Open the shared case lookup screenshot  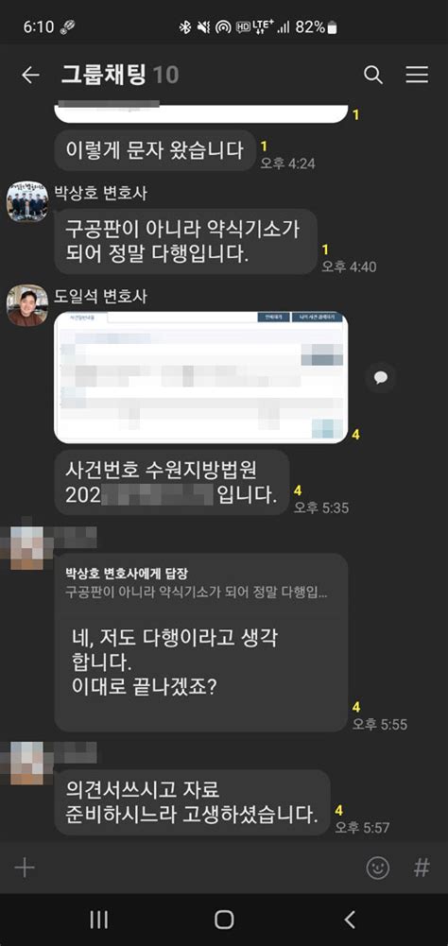[x=201, y=378]
